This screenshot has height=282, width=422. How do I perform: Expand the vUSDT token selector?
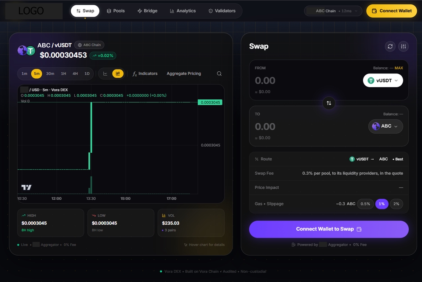pos(383,81)
